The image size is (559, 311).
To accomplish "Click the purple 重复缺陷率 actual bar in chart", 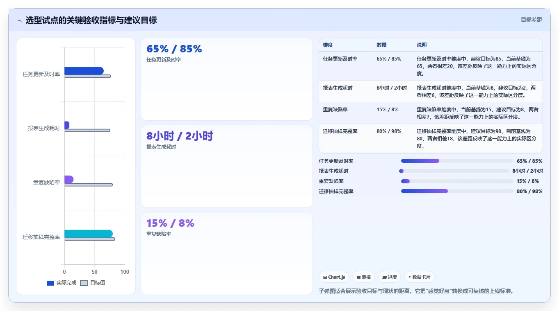I will (69, 179).
